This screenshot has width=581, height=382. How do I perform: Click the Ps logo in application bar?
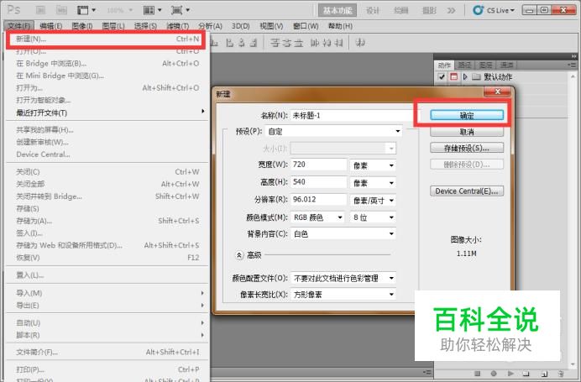pyautogui.click(x=14, y=9)
